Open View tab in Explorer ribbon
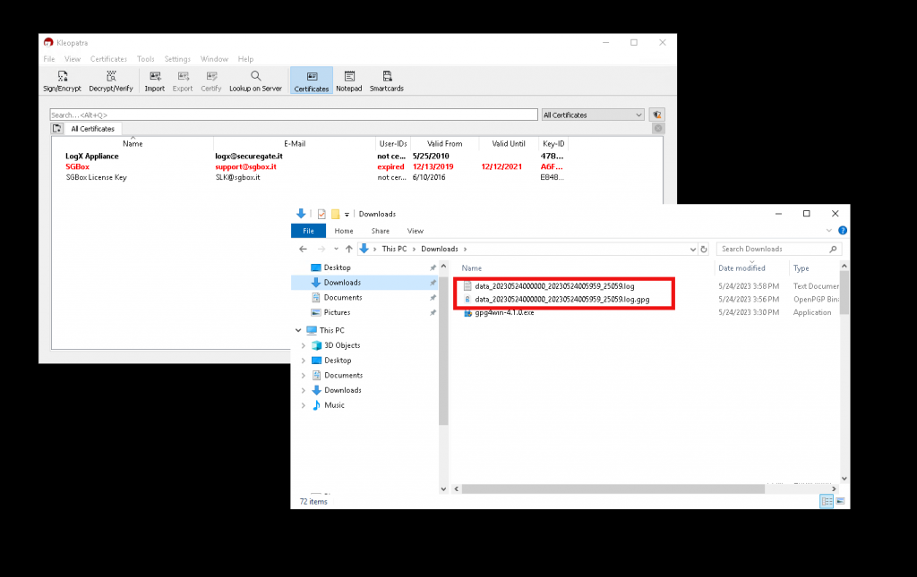Image resolution: width=917 pixels, height=577 pixels. click(x=416, y=231)
